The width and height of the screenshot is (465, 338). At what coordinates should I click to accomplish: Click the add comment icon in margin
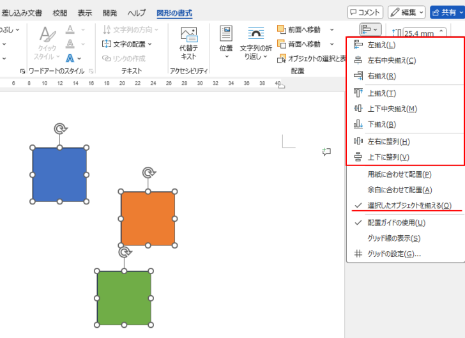pos(326,152)
